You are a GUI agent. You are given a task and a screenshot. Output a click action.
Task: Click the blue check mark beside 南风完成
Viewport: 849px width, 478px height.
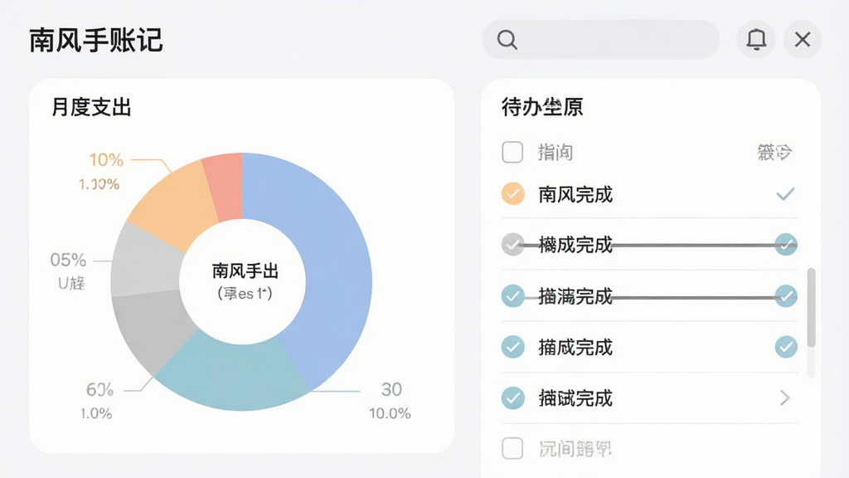pos(785,193)
